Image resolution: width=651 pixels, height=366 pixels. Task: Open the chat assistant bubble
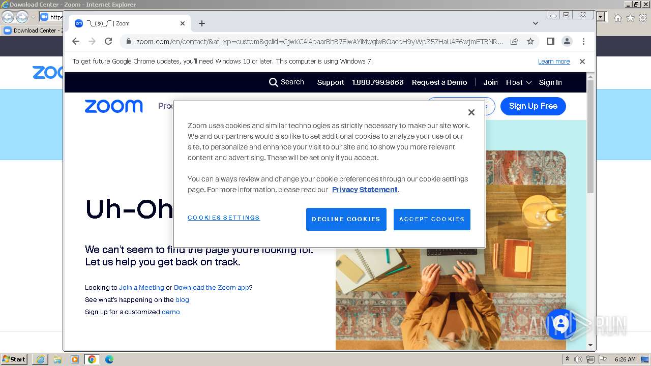point(560,324)
